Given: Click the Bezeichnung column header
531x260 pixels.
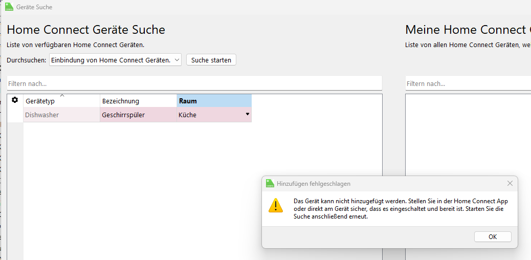Looking at the screenshot, I should pyautogui.click(x=138, y=101).
